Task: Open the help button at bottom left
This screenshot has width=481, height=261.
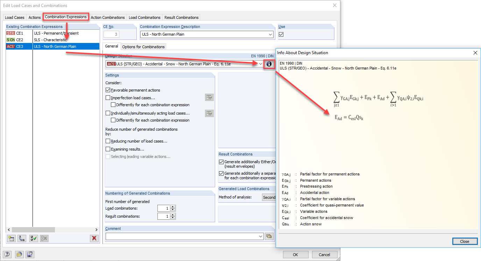Action: (x=7, y=254)
